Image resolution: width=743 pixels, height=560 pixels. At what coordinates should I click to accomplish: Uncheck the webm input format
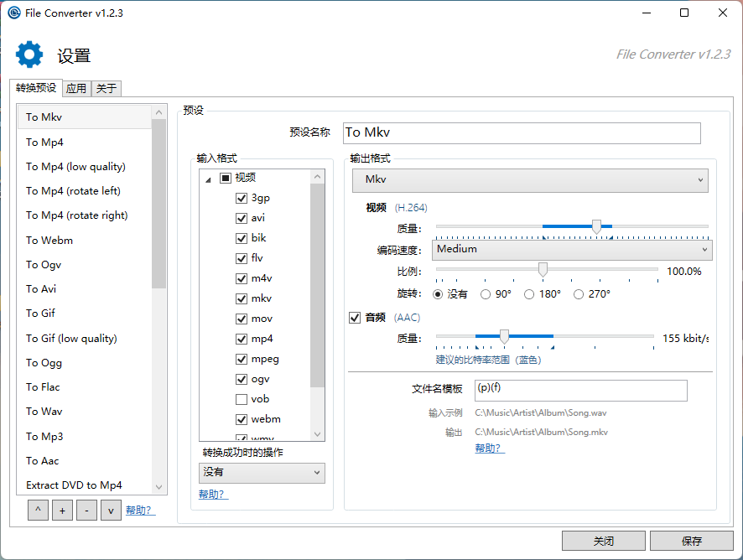(x=242, y=419)
